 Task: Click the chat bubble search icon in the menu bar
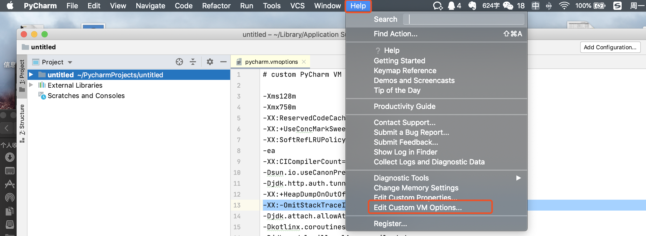point(438,6)
